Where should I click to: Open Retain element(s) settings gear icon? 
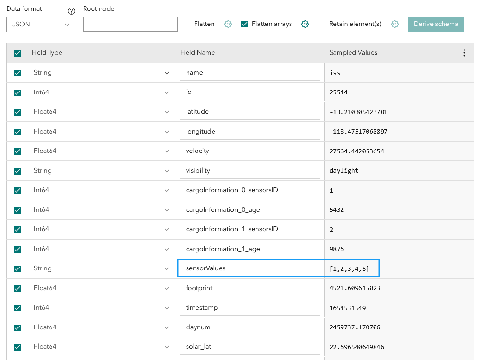(395, 24)
